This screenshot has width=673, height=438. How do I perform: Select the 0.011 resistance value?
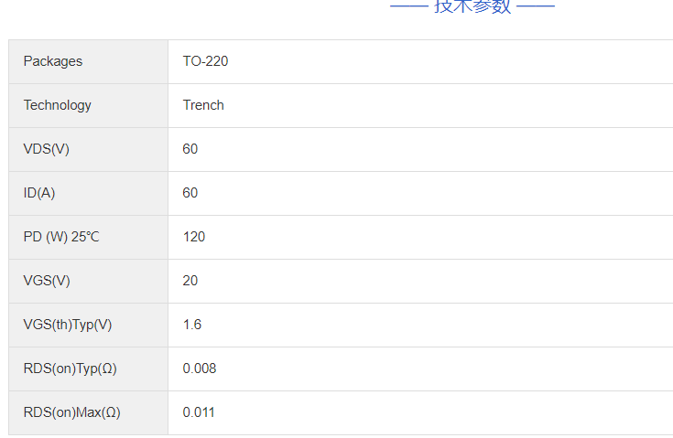point(199,412)
